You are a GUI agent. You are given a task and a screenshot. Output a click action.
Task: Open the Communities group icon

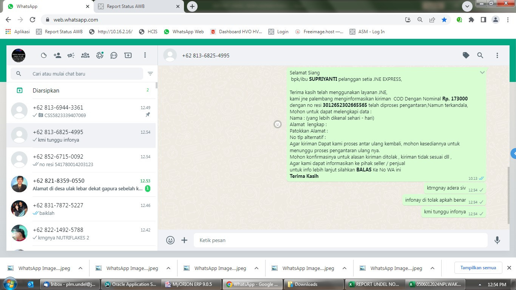(x=85, y=56)
